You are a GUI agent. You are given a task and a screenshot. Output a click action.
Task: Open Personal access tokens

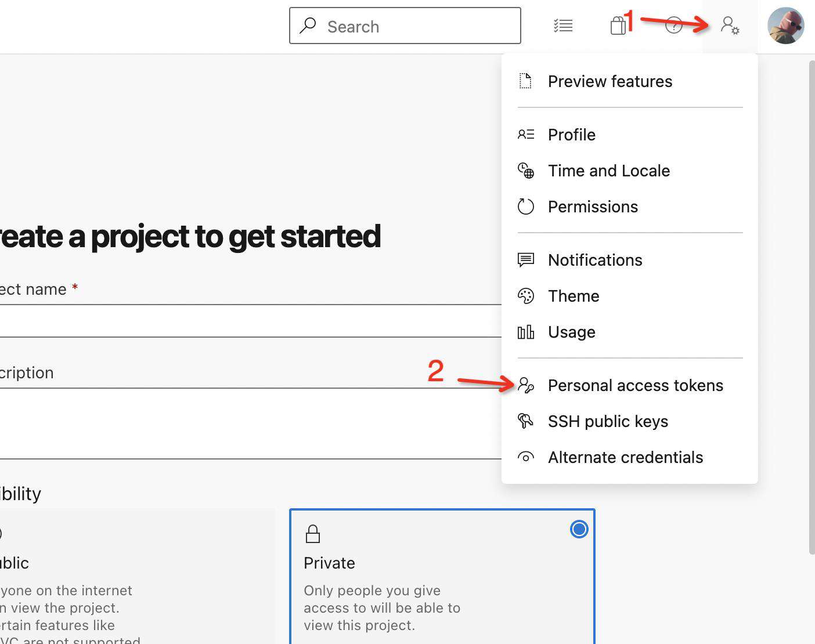pyautogui.click(x=630, y=385)
